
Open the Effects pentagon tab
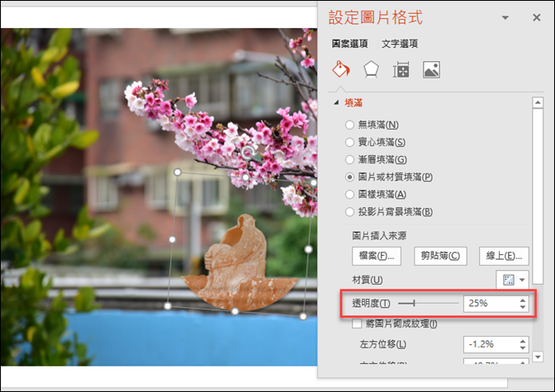coord(371,69)
